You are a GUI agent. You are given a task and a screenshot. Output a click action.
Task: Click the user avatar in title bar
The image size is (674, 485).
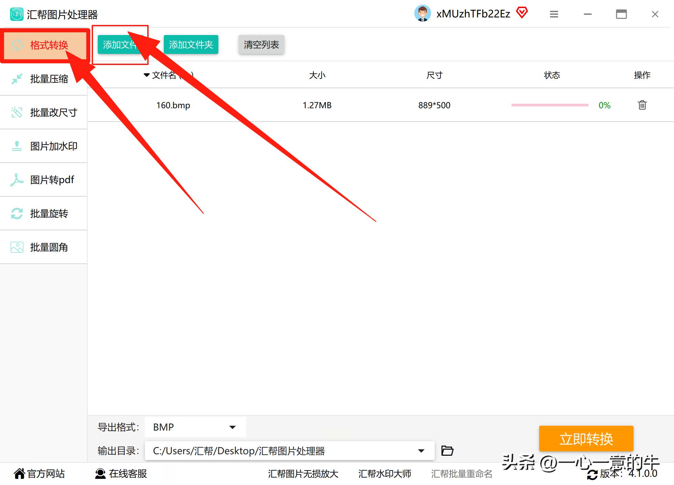423,13
